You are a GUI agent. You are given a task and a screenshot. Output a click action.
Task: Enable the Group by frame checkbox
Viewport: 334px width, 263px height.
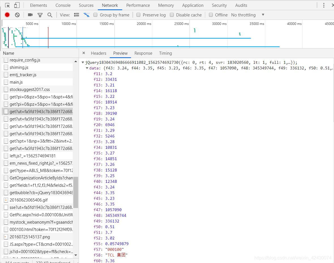(x=95, y=15)
